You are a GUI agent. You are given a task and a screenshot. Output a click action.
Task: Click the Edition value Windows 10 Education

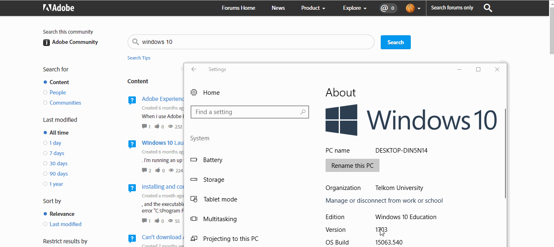coord(406,217)
